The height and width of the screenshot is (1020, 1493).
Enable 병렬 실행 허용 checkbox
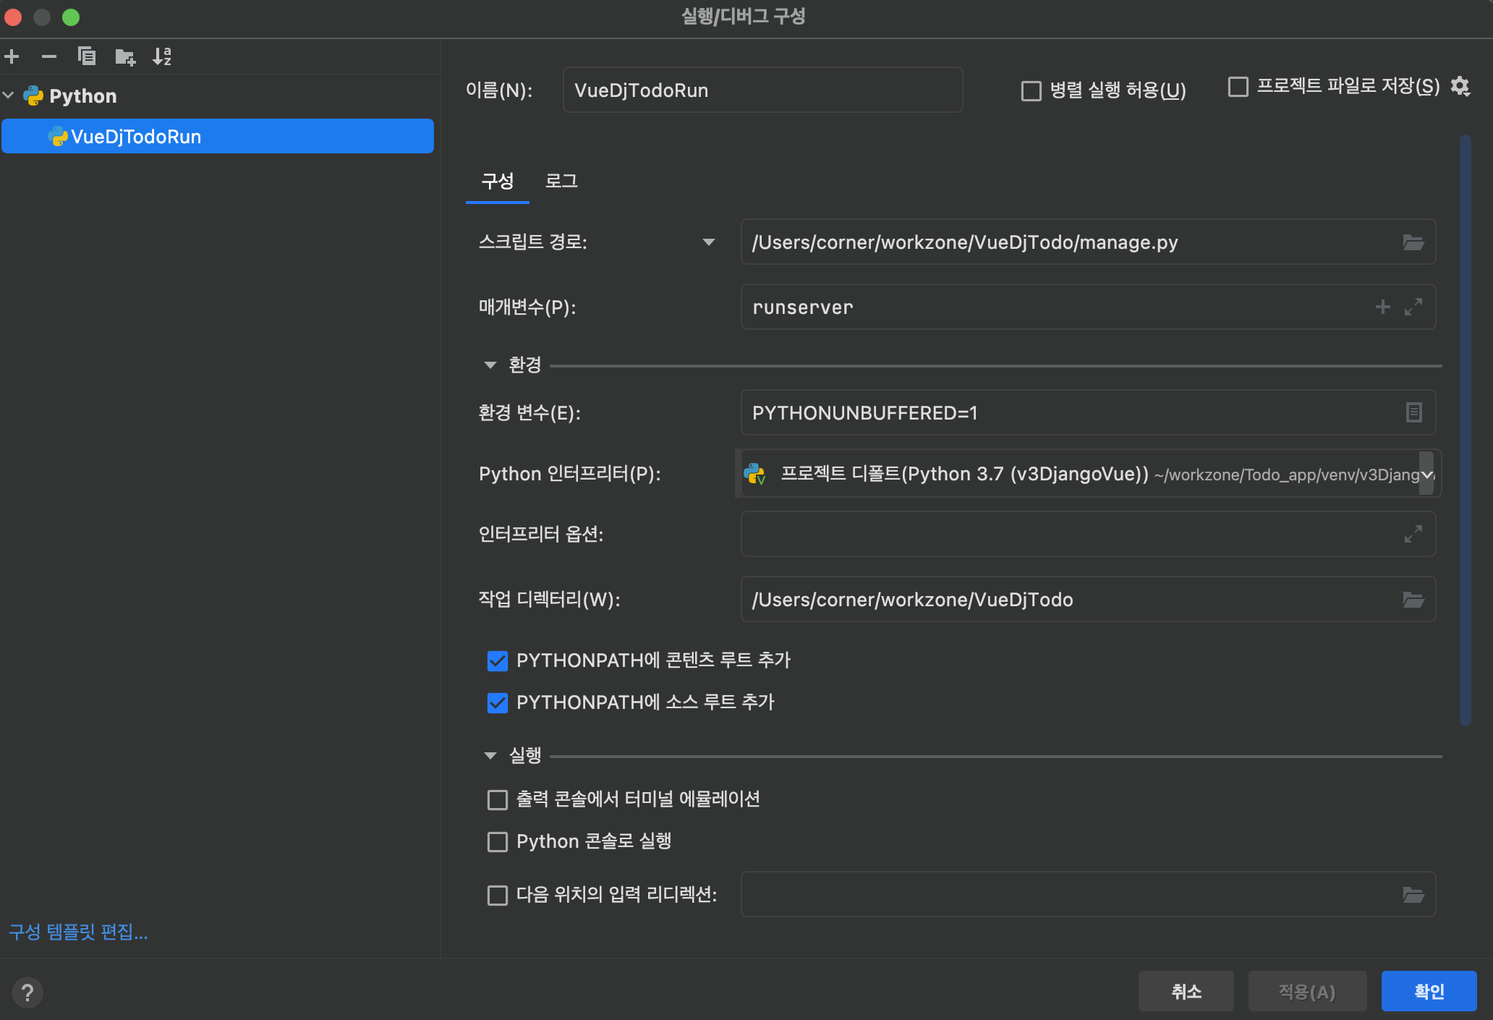tap(1031, 91)
